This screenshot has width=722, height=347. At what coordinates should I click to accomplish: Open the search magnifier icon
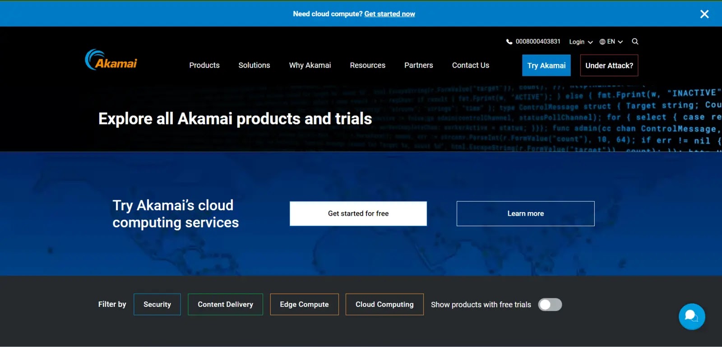click(635, 42)
